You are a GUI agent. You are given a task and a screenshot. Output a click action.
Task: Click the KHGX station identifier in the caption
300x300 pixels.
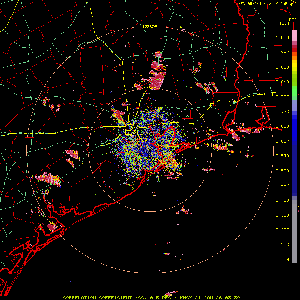[x=186, y=298]
